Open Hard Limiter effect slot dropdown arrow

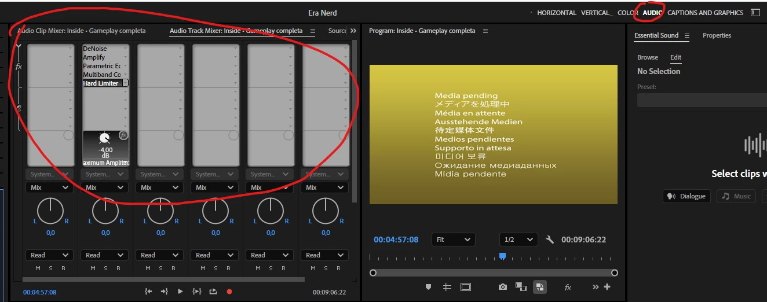(x=125, y=83)
